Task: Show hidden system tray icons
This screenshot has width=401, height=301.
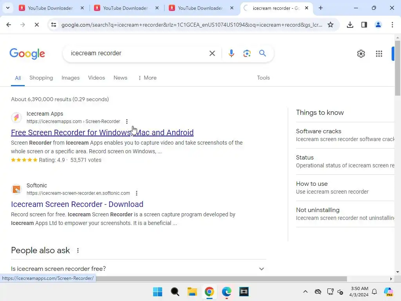Action: [305, 292]
